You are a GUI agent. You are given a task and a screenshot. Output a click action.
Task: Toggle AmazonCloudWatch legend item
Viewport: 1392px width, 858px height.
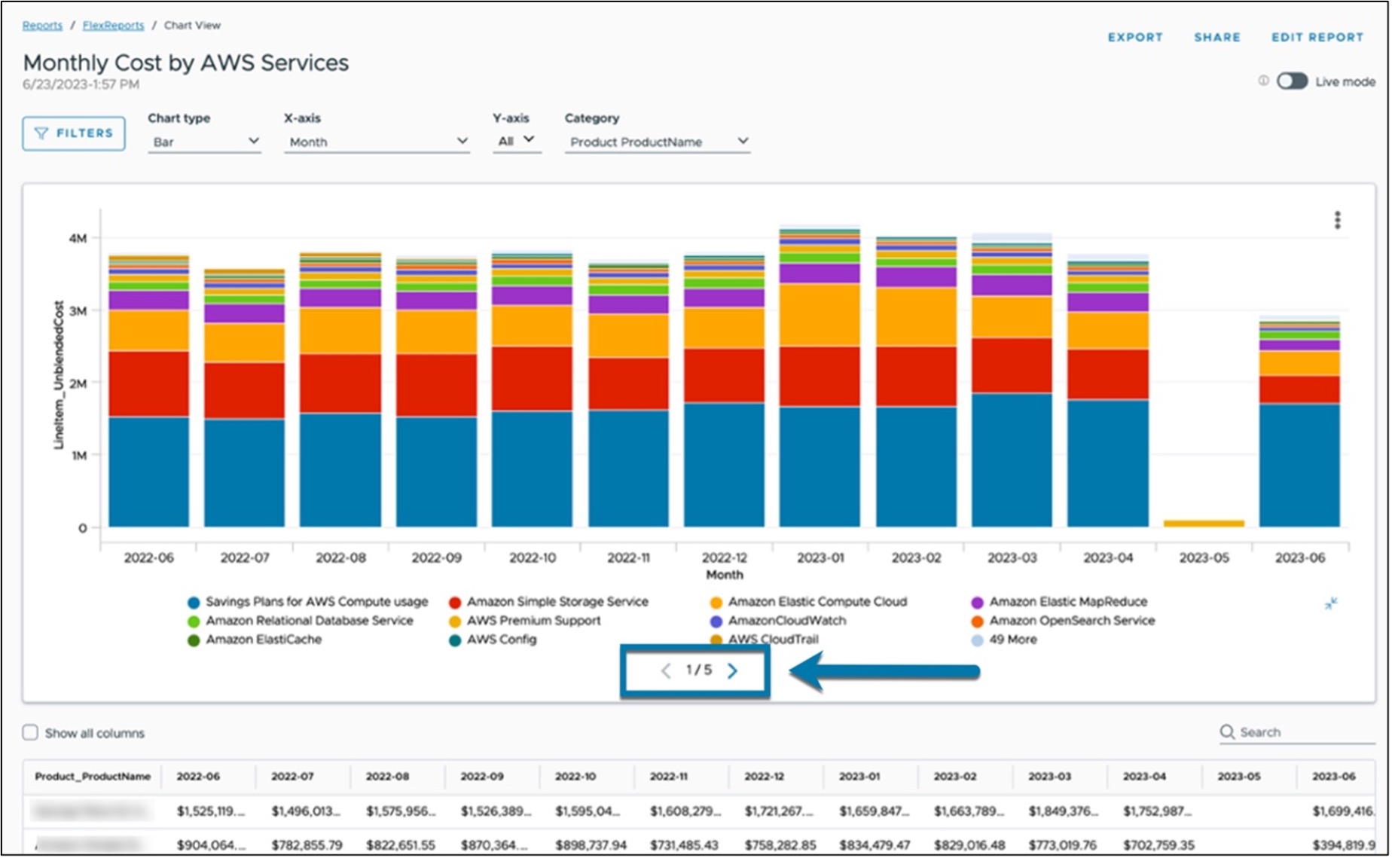coord(778,621)
